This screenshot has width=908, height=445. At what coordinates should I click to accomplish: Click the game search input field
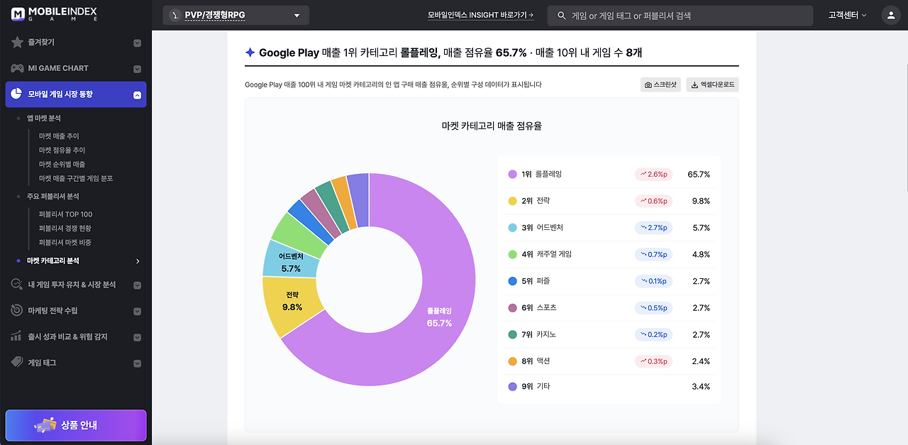[x=680, y=15]
